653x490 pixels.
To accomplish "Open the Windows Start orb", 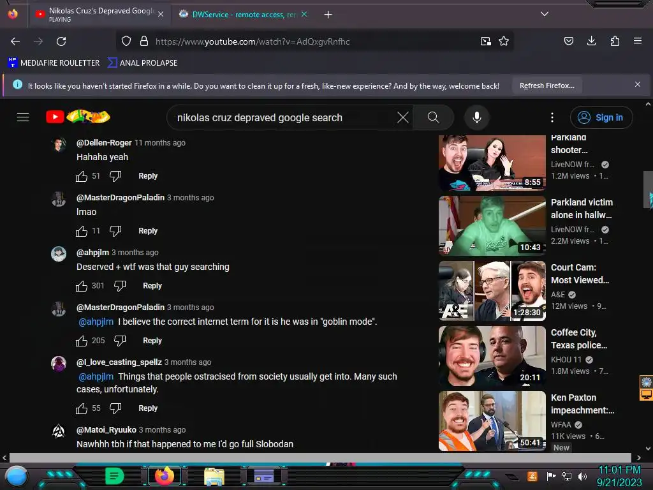I will pos(16,476).
